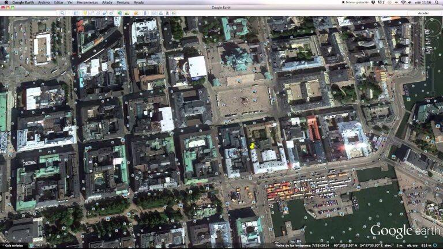Viewport: 443px width, 249px height.
Task: Open the Ayuda menu
Action: (x=138, y=2)
